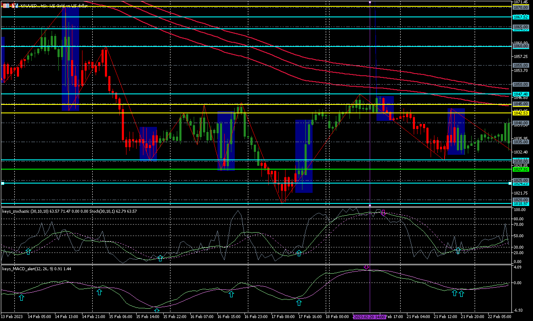This screenshot has height=321, width=533.
Task: Click the cyan 1867.52 price label
Action: click(520, 17)
